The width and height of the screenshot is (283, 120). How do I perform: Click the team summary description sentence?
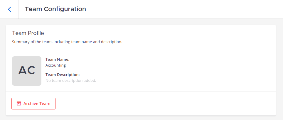67,42
